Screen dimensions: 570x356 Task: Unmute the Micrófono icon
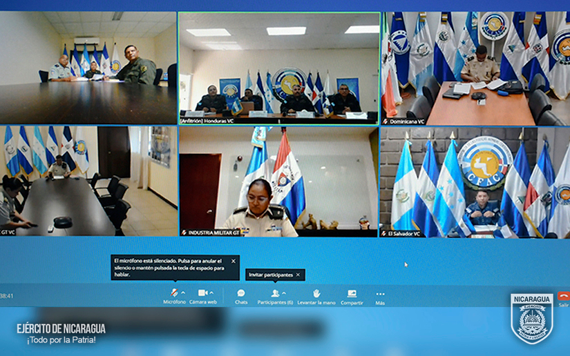coord(173,293)
